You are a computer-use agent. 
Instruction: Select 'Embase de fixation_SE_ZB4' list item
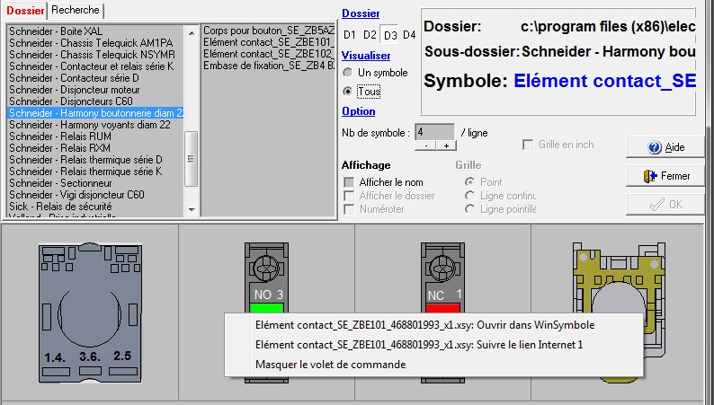pyautogui.click(x=269, y=66)
